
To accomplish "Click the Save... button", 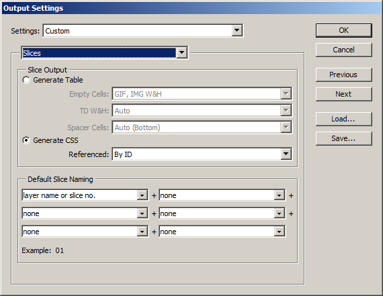I will [343, 139].
